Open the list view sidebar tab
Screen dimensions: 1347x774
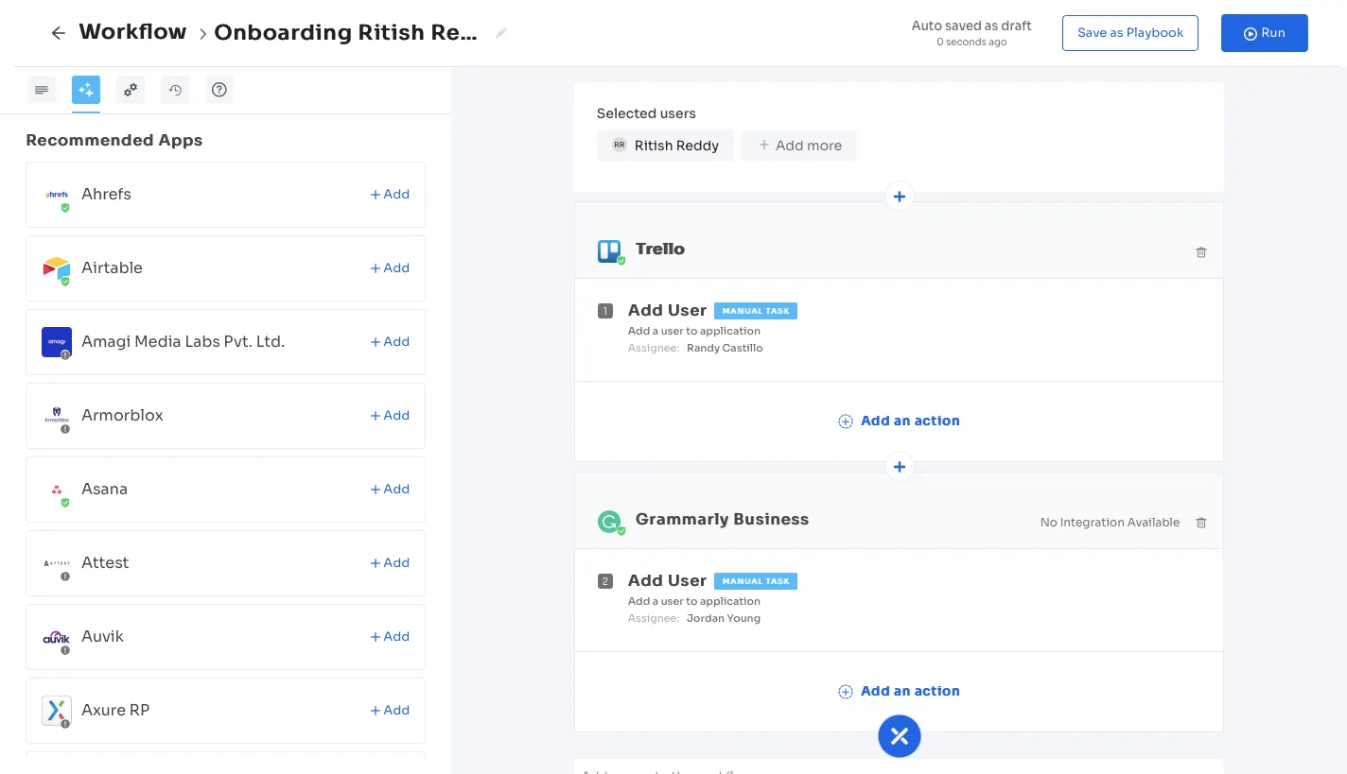point(42,90)
